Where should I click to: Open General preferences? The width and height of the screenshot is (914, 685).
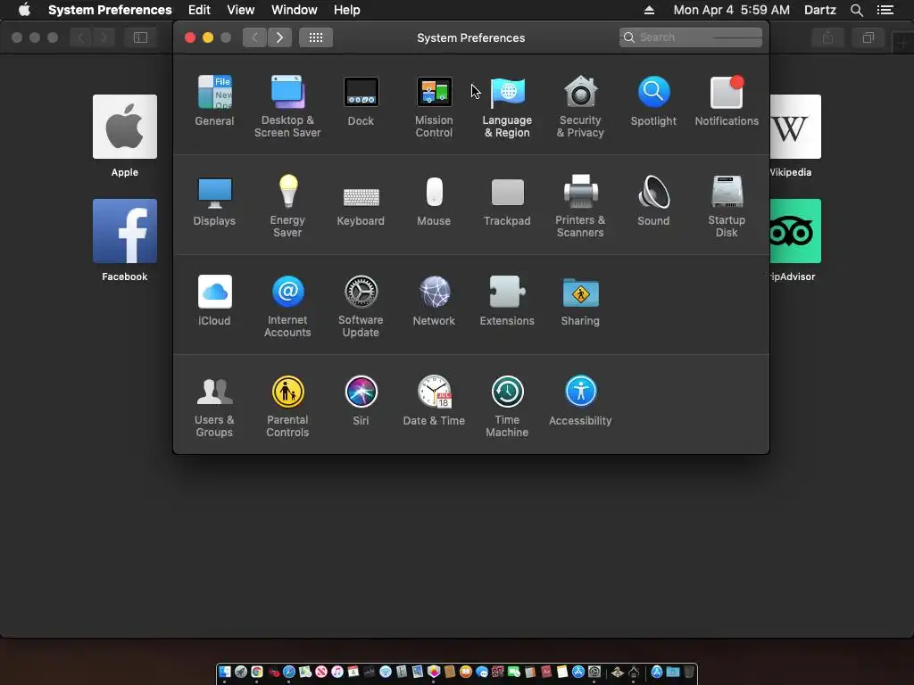click(214, 100)
